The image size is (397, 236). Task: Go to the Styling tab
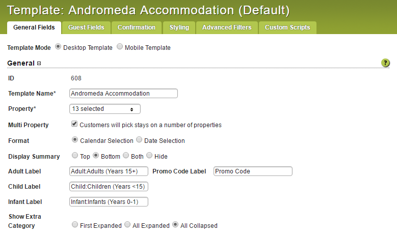179,27
